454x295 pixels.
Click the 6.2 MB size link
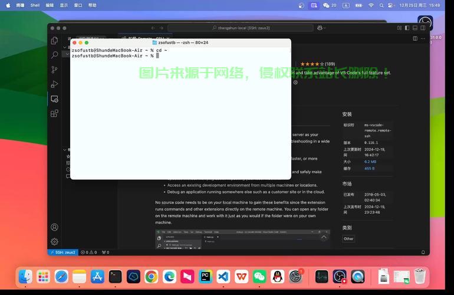pos(370,162)
